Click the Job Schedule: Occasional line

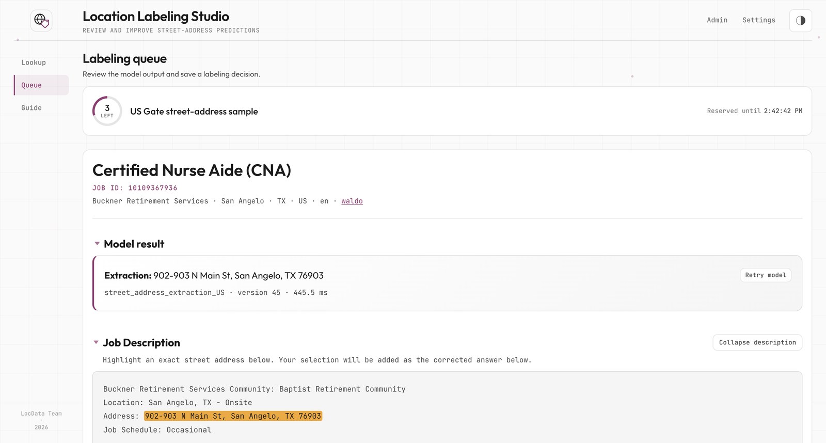pyautogui.click(x=157, y=430)
